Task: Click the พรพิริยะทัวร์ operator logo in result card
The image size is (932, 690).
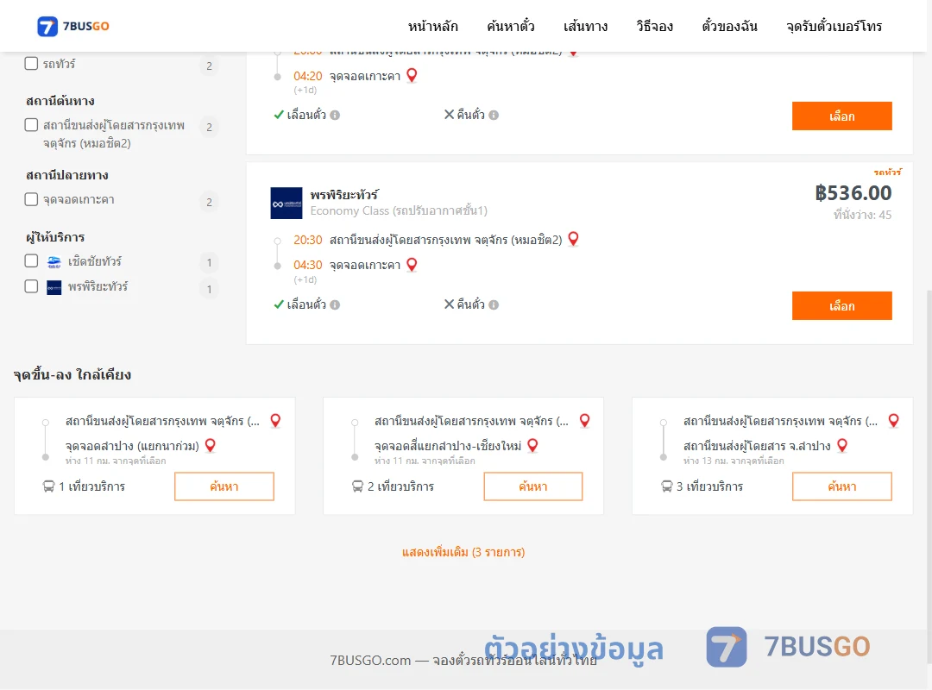Action: (x=287, y=204)
